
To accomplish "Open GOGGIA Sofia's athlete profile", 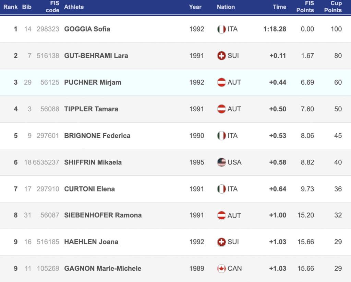I will [87, 29].
